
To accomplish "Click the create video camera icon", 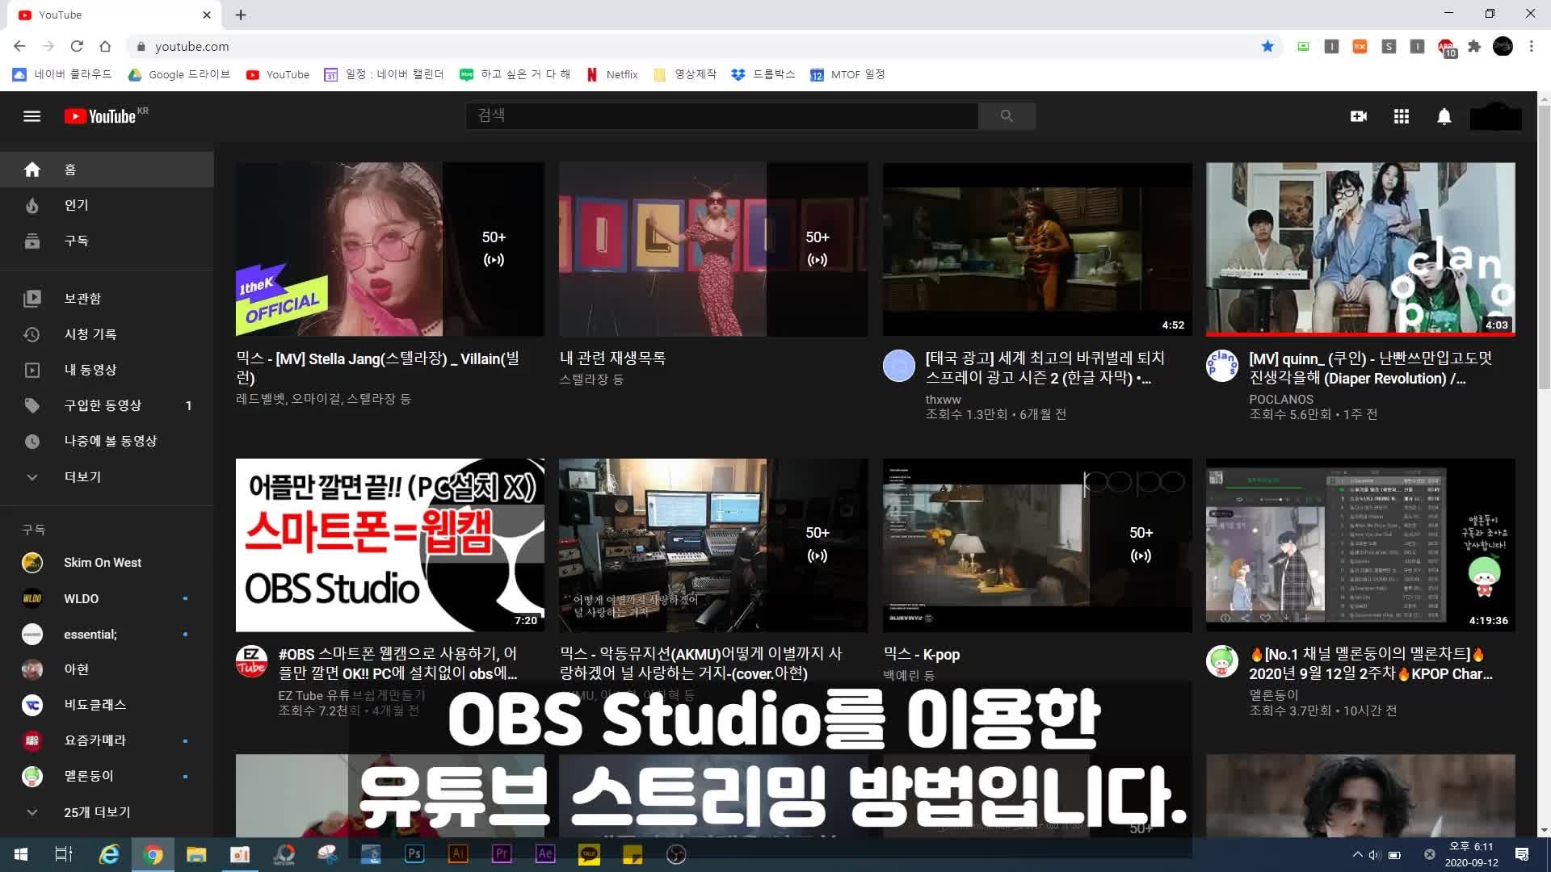I will (x=1358, y=116).
